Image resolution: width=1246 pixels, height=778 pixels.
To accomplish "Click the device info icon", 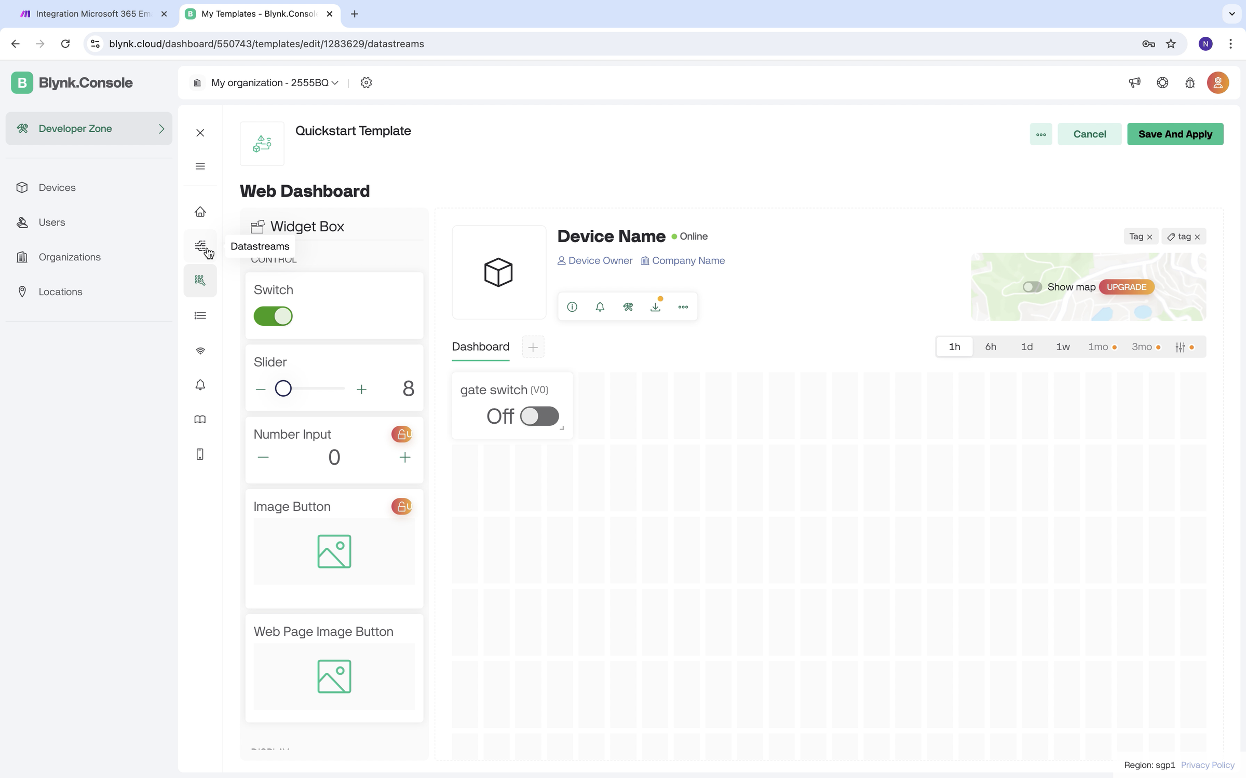I will coord(572,307).
